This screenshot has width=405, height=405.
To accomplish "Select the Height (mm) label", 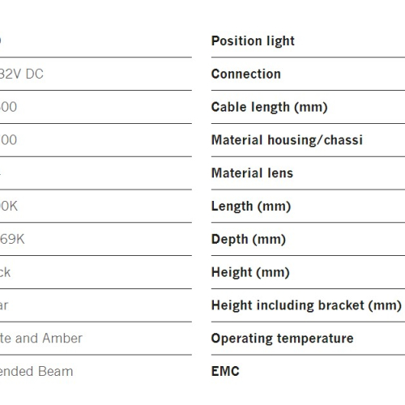I will click(x=250, y=272).
